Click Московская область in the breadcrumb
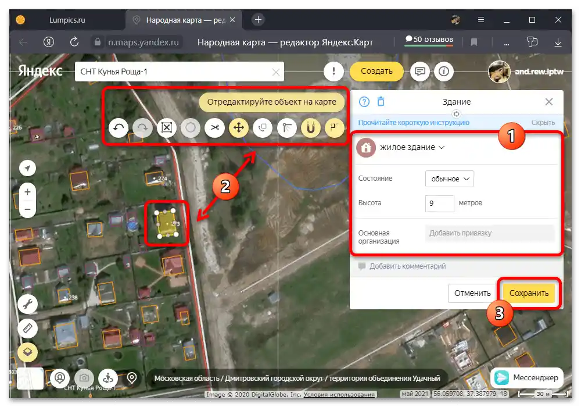581x407 pixels. pos(187,378)
